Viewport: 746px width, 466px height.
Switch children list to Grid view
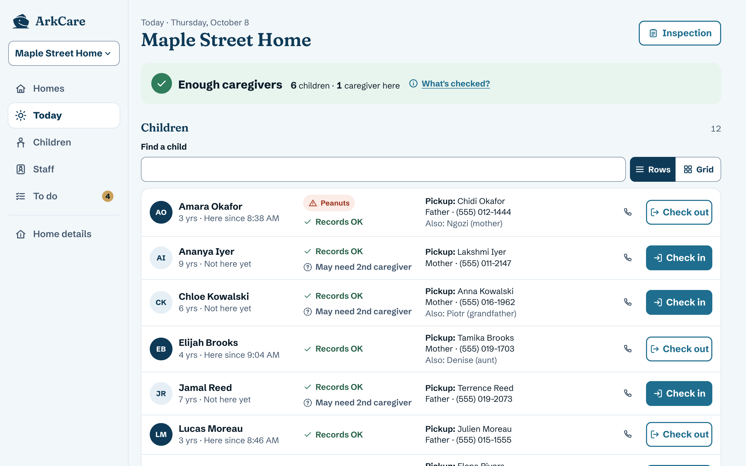698,169
